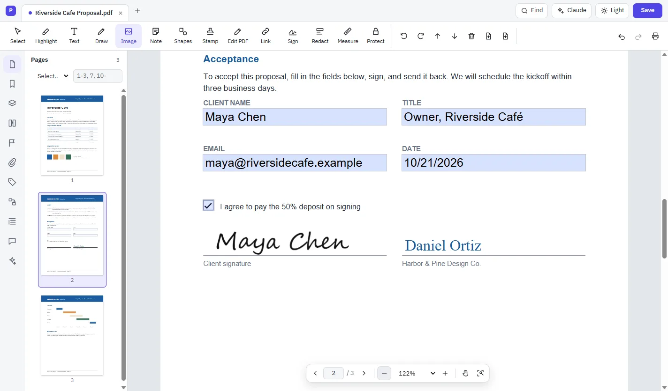The width and height of the screenshot is (668, 391).
Task: Open the comments sidebar panel
Action: [x=12, y=241]
